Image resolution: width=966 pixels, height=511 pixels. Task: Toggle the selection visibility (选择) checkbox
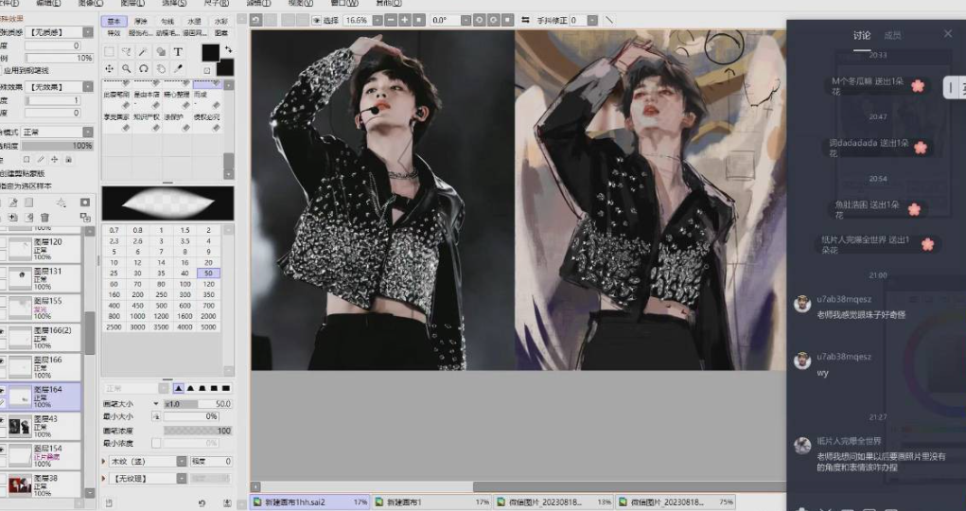[x=317, y=20]
